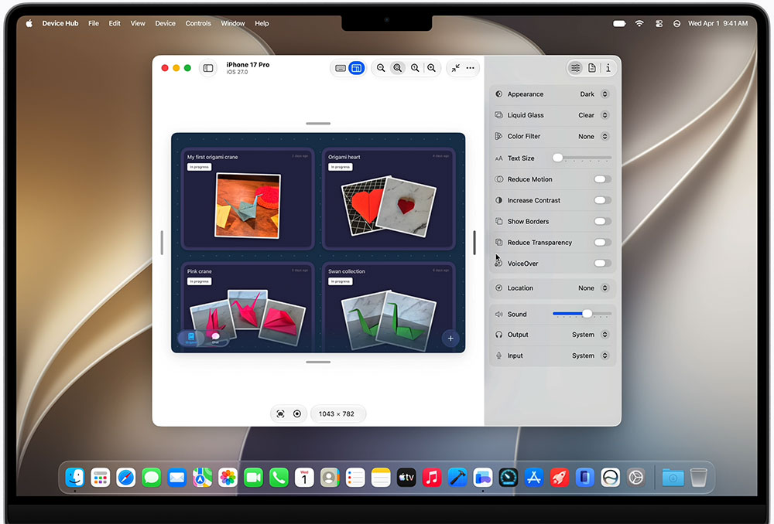Open the Apple TV app in Dock
The image size is (774, 524).
(406, 478)
